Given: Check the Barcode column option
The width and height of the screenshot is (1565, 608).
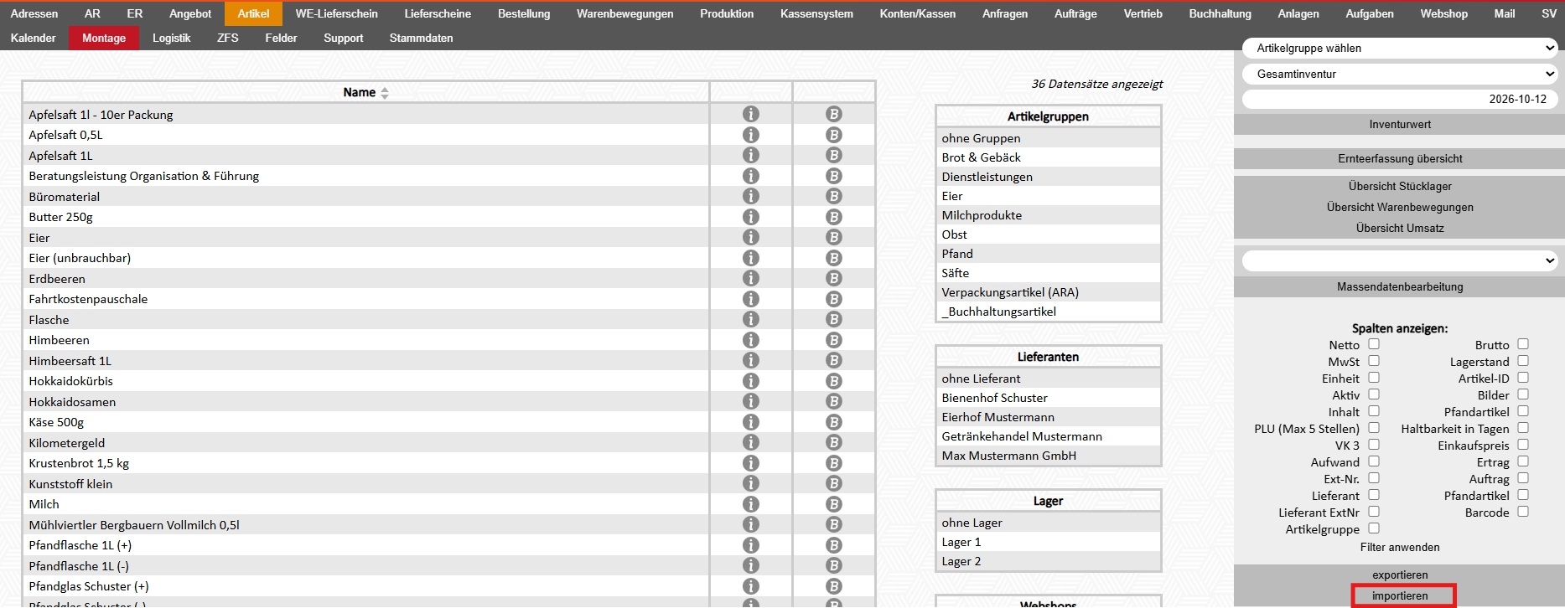Looking at the screenshot, I should point(1523,512).
